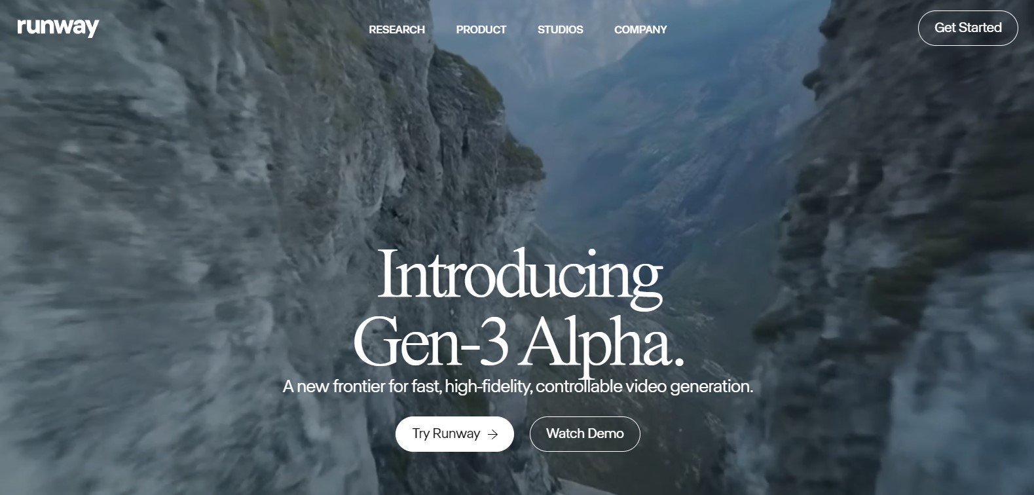Click the high-fidelity word in the tagline
The height and width of the screenshot is (495, 1034).
(x=489, y=386)
